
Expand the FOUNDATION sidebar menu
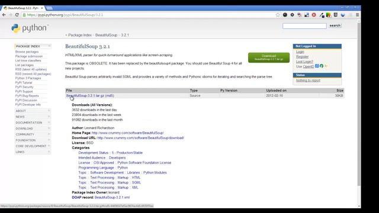(33, 140)
